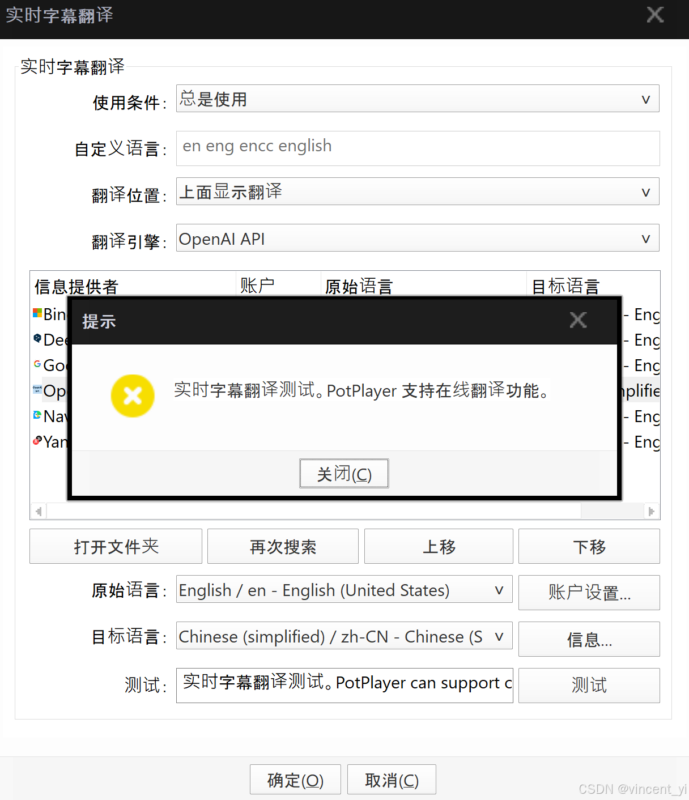Click the 目标语言 column header
This screenshot has height=800, width=689.
[x=593, y=285]
